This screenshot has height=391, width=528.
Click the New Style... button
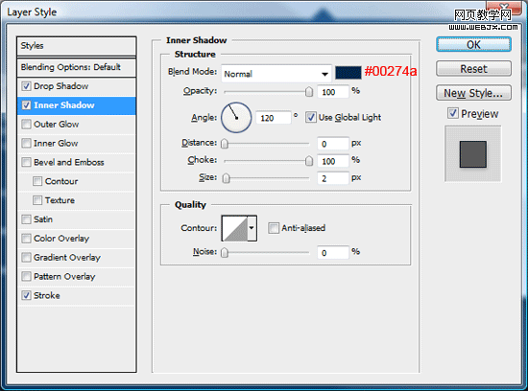tap(474, 93)
